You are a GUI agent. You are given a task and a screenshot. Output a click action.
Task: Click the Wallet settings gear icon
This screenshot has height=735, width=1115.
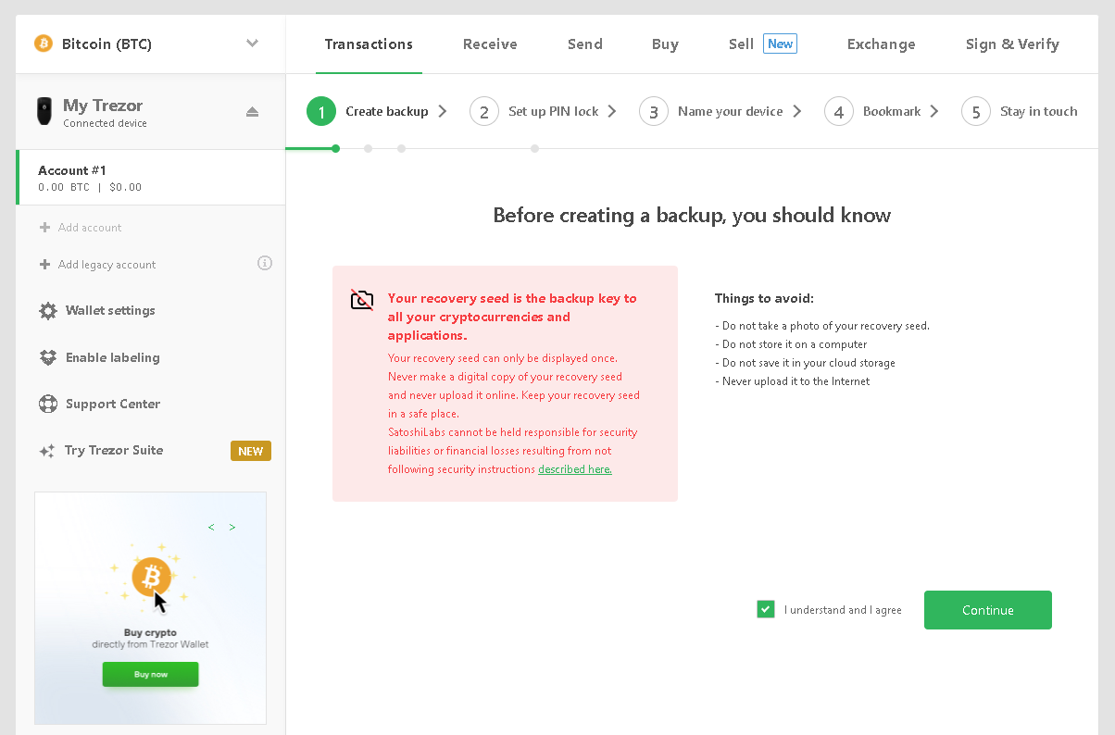pos(48,311)
